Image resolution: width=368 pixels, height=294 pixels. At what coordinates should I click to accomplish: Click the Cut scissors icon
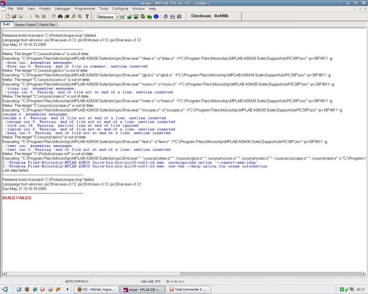click(30, 17)
